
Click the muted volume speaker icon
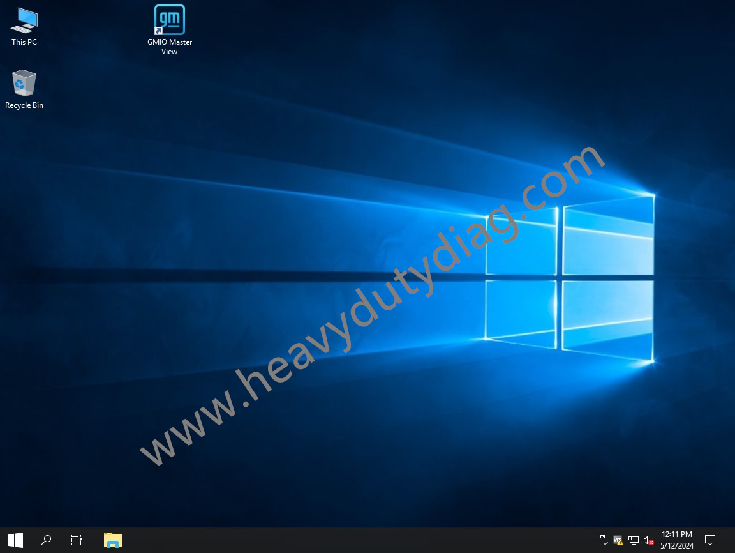[649, 540]
